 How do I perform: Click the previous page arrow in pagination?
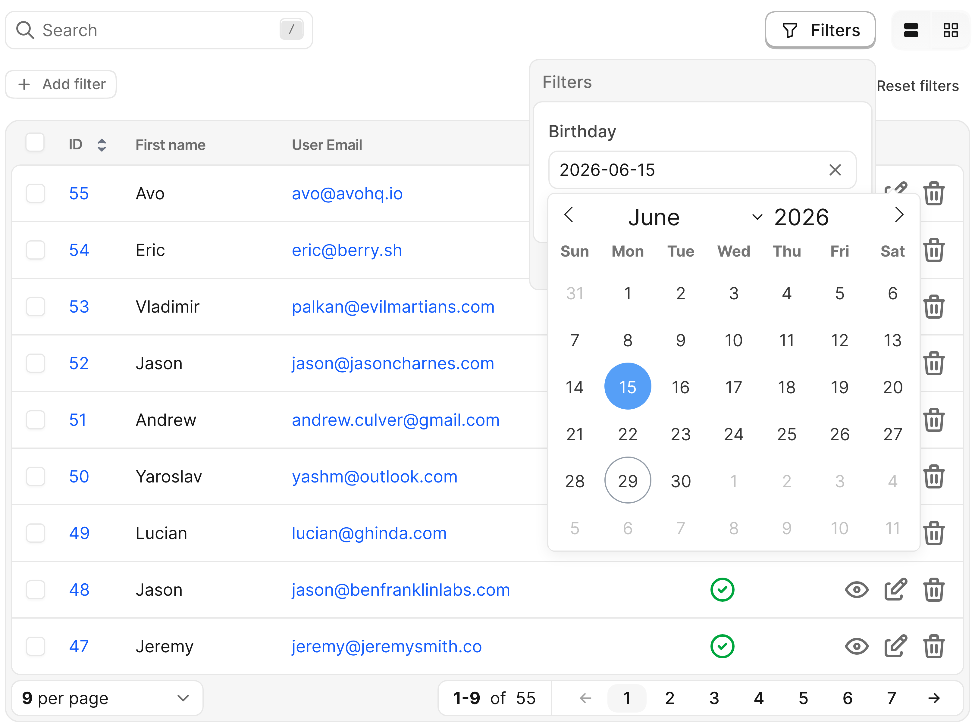585,698
